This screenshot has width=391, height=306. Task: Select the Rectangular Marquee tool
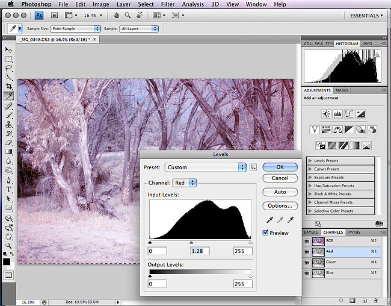[8, 59]
